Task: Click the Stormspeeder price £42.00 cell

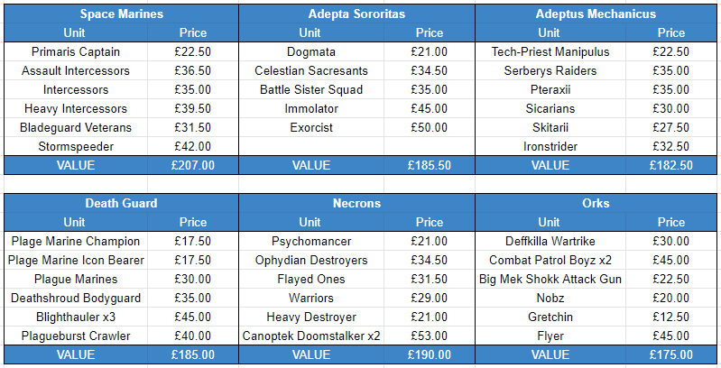Action: 193,147
